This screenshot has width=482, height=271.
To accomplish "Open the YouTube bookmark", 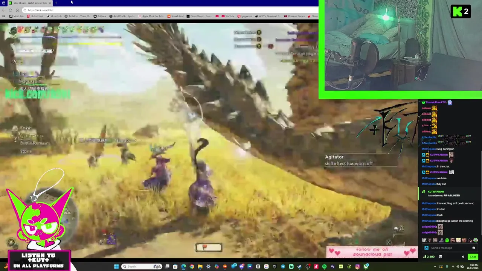I will click(228, 16).
